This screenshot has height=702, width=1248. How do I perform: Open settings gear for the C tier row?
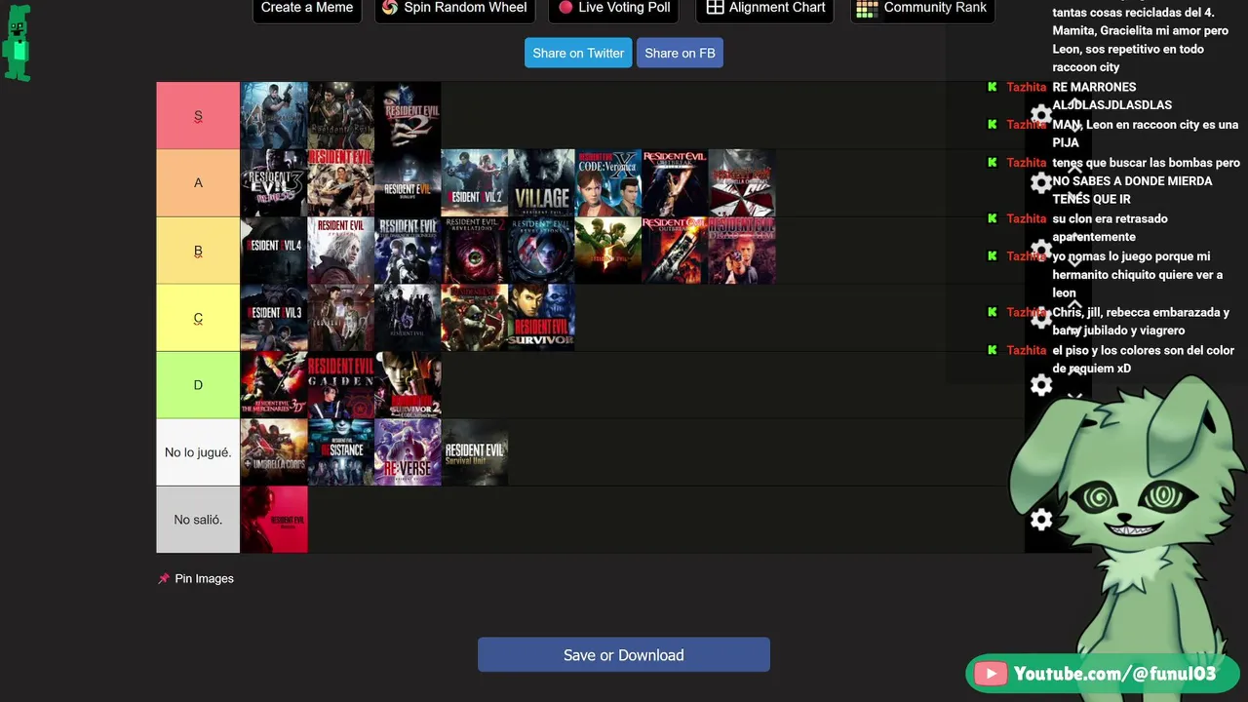point(1041,318)
